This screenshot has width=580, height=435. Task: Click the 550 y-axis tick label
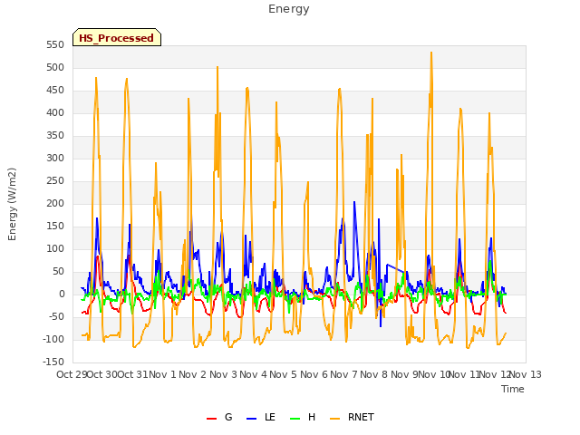55,45
